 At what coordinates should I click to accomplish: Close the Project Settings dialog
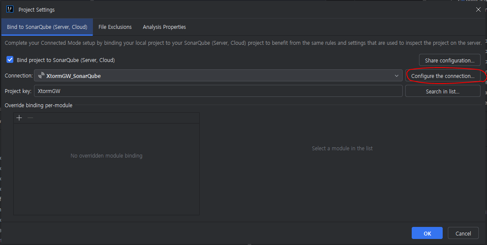pos(478,9)
